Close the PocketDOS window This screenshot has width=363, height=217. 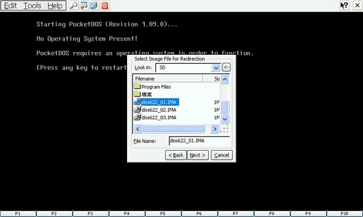point(358,5)
